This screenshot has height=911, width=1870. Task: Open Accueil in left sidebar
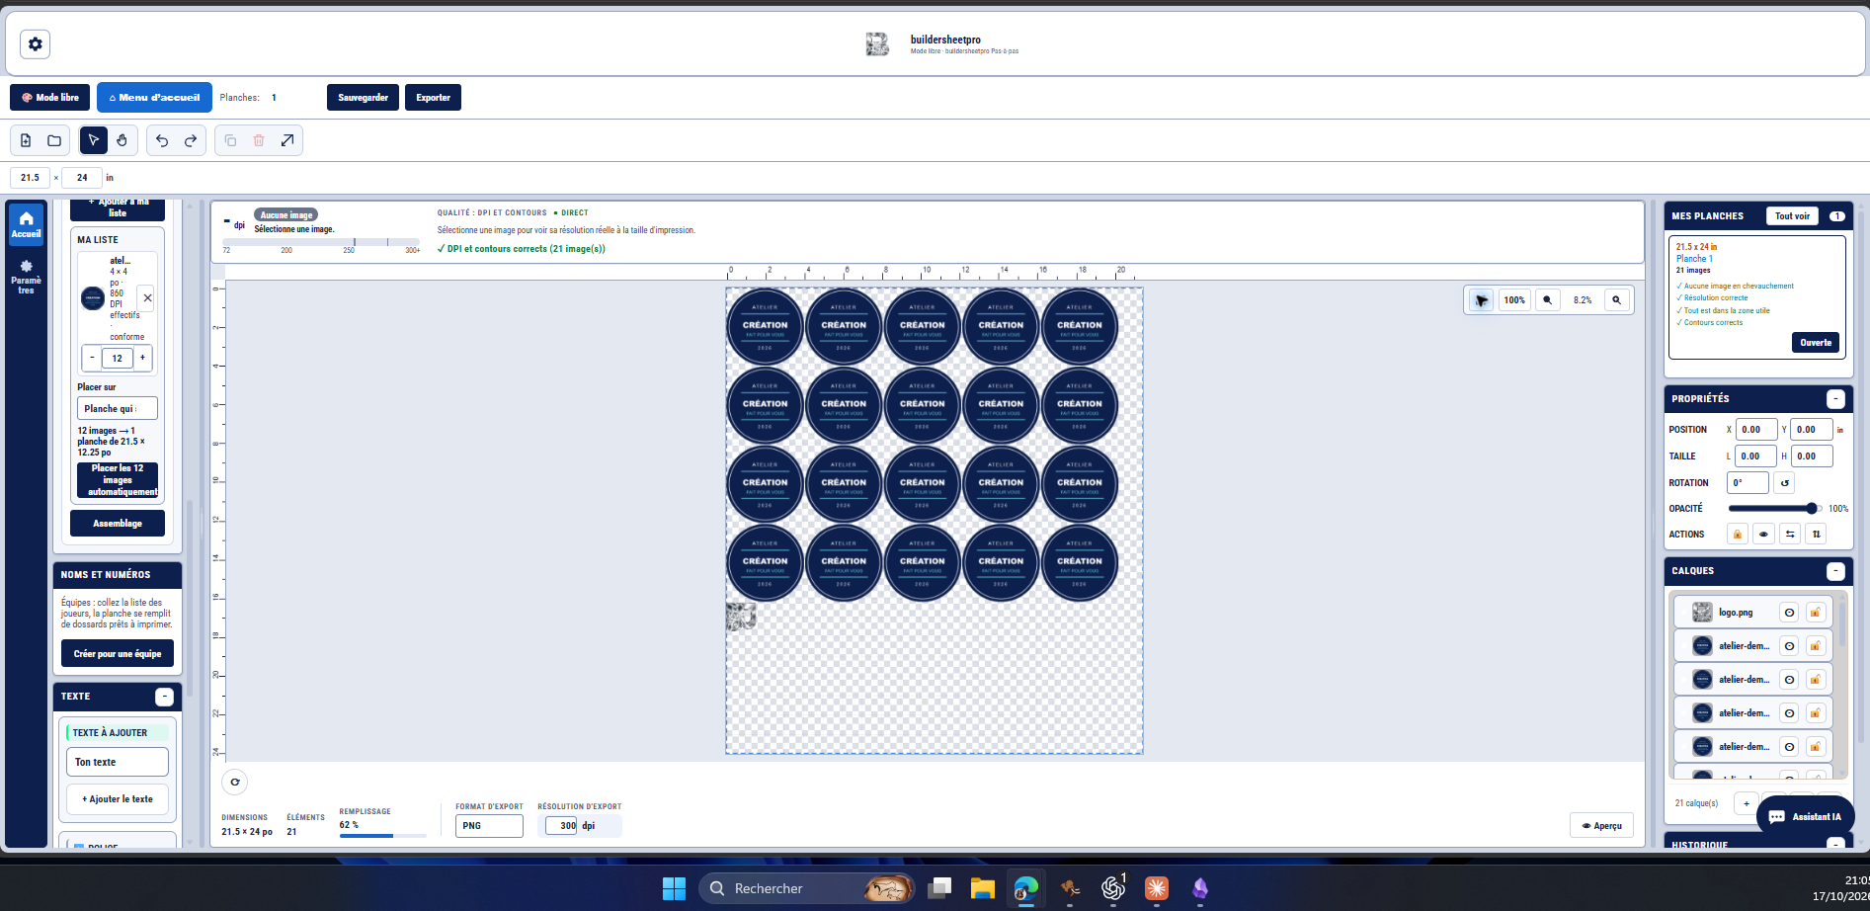point(27,225)
